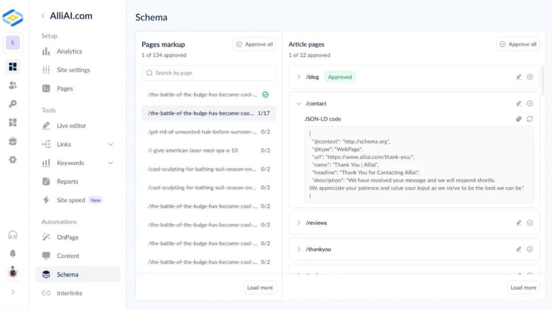
Task: Click the settings gear in left rail
Action: point(12,159)
